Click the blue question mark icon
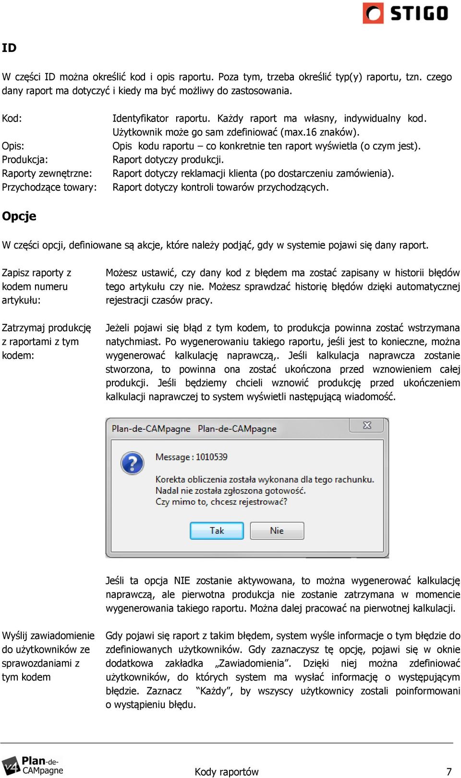This screenshot has height=778, width=461. (x=133, y=463)
